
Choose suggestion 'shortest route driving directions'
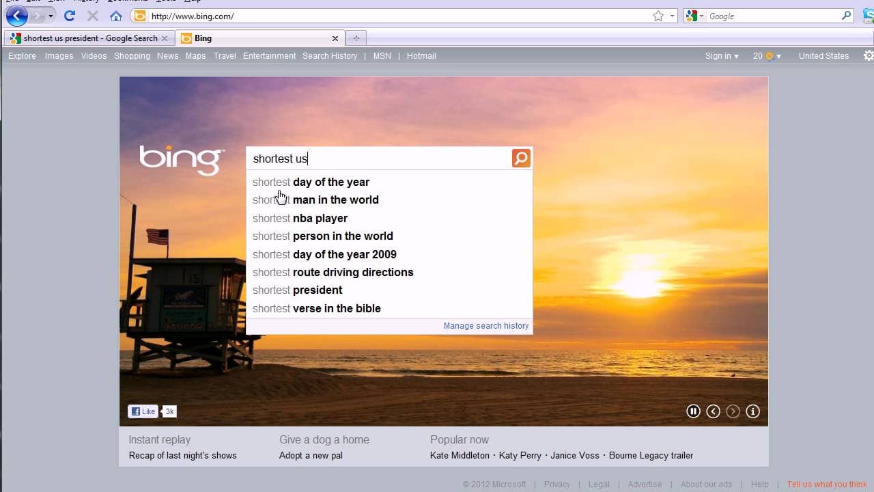click(x=389, y=272)
